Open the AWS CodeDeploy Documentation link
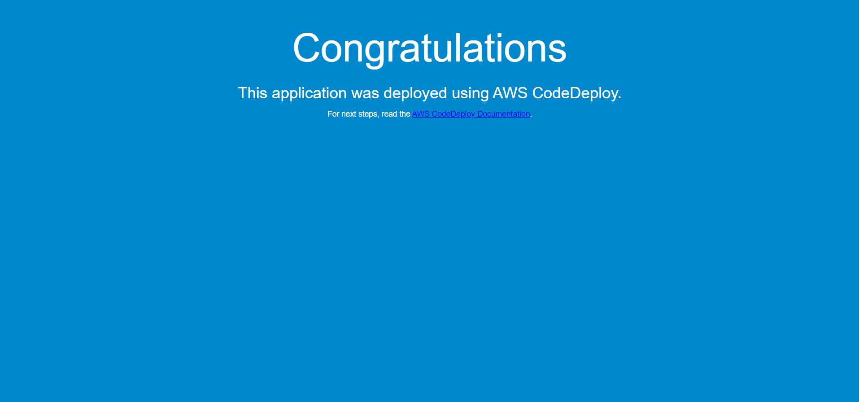 471,114
